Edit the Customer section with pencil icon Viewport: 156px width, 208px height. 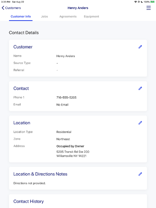point(140,47)
